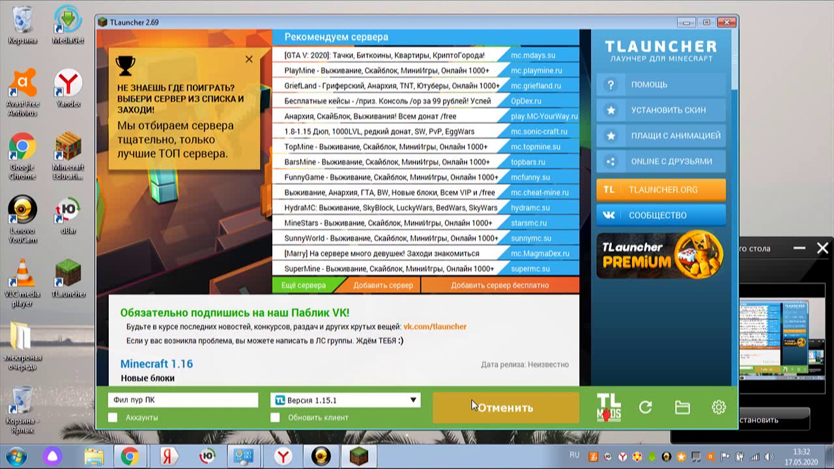Open uBar desktop shortcut

68,216
